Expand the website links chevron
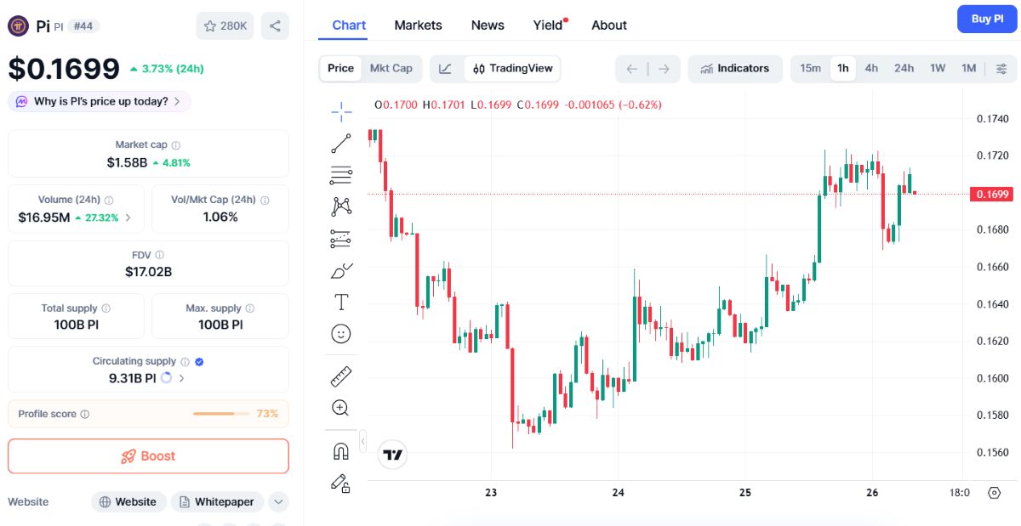The image size is (1021, 526). [x=278, y=501]
